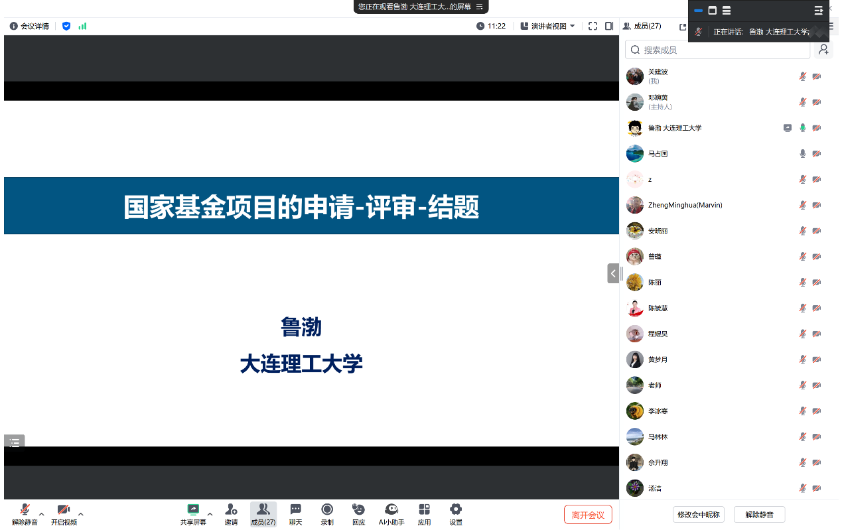Click the 邀请 invite icon
The width and height of the screenshot is (842, 532).
pyautogui.click(x=231, y=513)
